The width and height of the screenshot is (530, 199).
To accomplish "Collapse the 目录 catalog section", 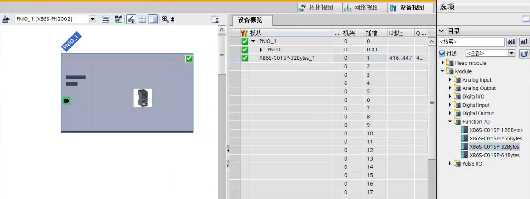I will 442,31.
